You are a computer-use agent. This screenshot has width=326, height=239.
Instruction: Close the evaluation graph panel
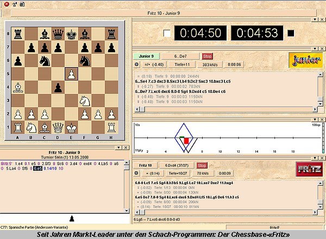[322, 119]
